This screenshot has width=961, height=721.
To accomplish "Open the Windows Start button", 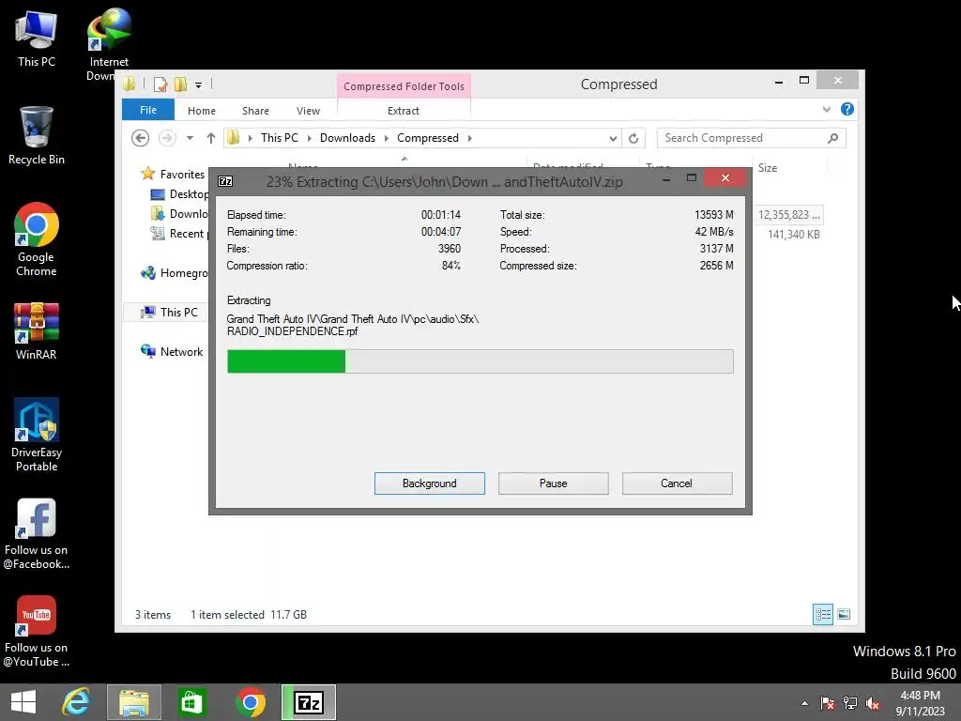I will pyautogui.click(x=23, y=702).
